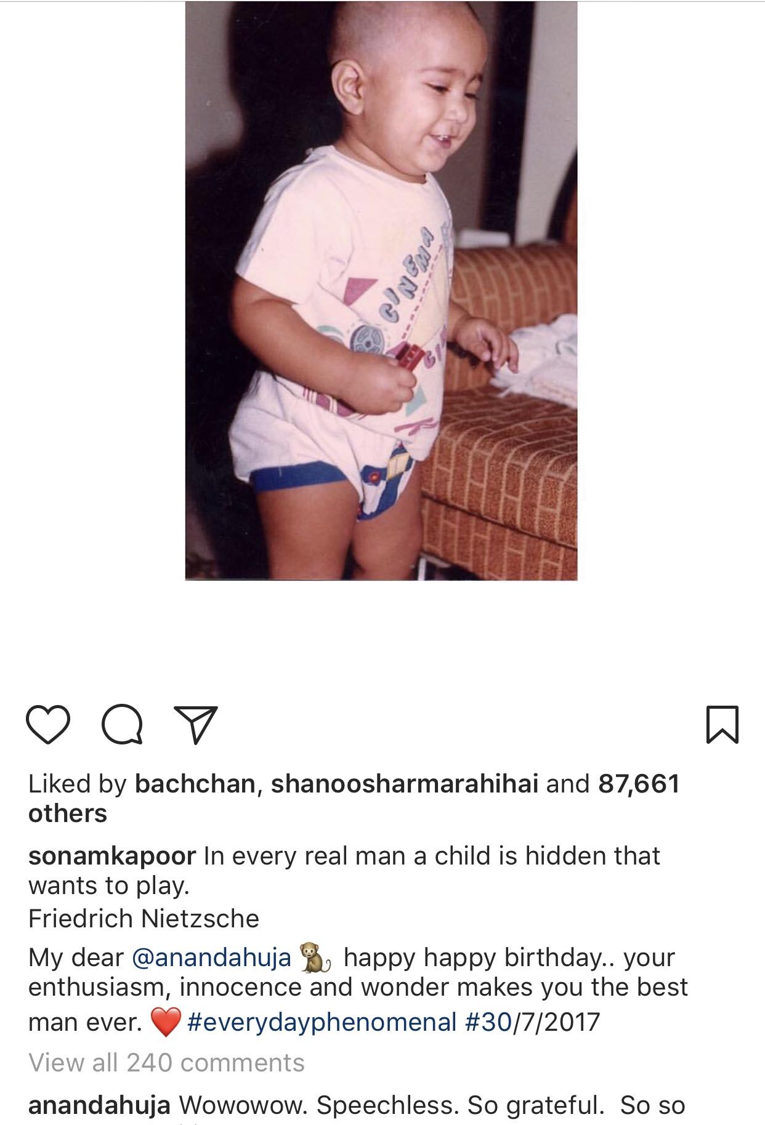Image resolution: width=765 pixels, height=1125 pixels.
Task: Open the #everydayphenomenal hashtag
Action: (x=321, y=1022)
